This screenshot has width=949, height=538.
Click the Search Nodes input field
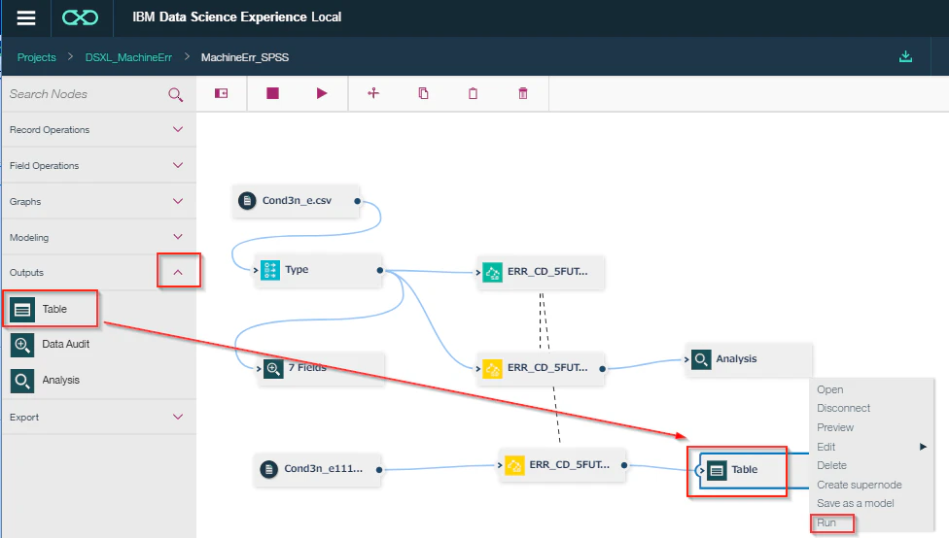[85, 94]
